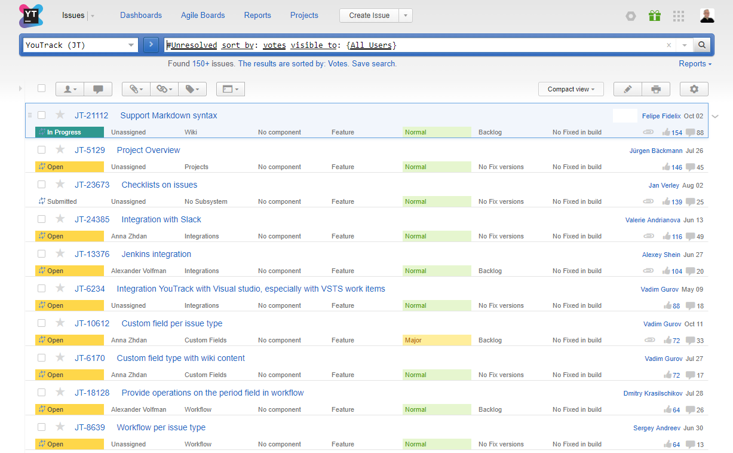The width and height of the screenshot is (733, 453).
Task: Click the printer icon
Action: click(x=656, y=89)
